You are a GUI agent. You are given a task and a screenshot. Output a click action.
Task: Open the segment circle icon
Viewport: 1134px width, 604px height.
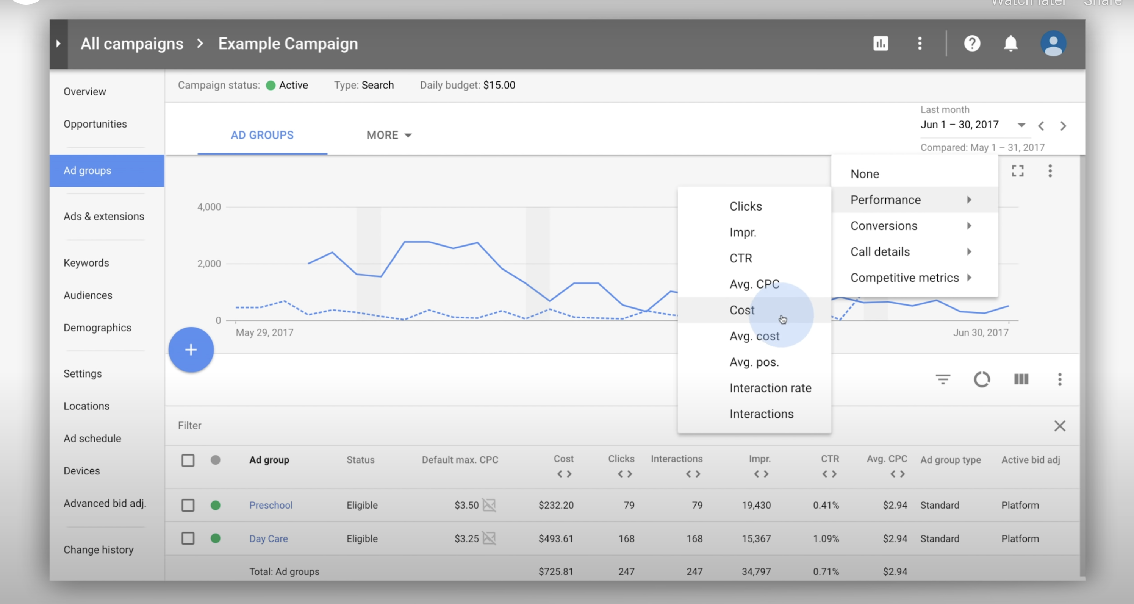[982, 379]
